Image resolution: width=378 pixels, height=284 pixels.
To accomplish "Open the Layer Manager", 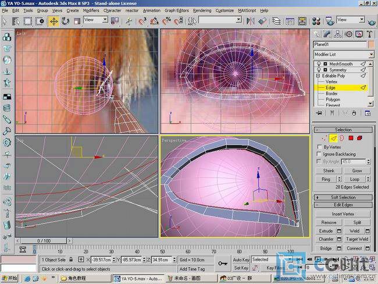I will [x=276, y=21].
